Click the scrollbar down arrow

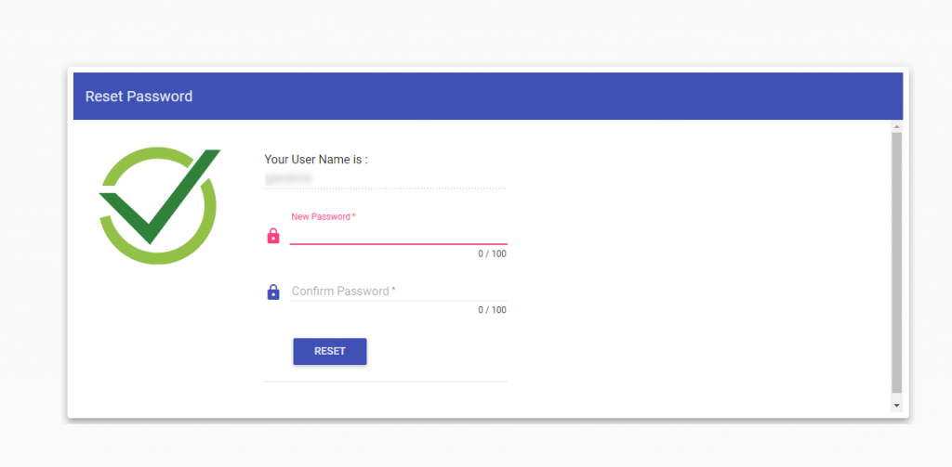[896, 405]
